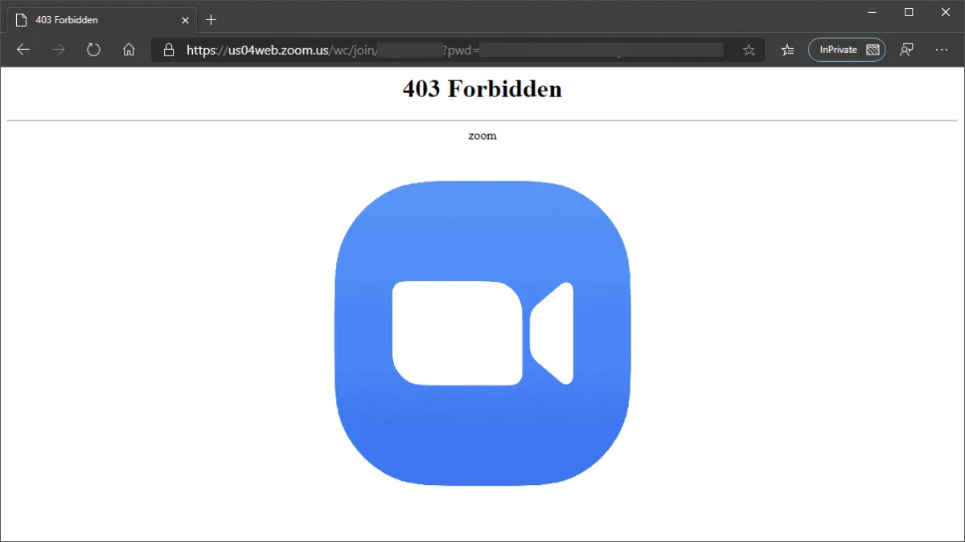This screenshot has width=965, height=542.
Task: Open the Settings and more menu
Action: (x=942, y=49)
